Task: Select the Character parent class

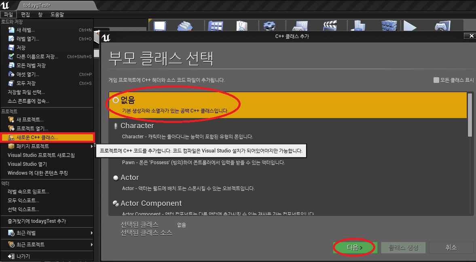Action: tap(288, 131)
